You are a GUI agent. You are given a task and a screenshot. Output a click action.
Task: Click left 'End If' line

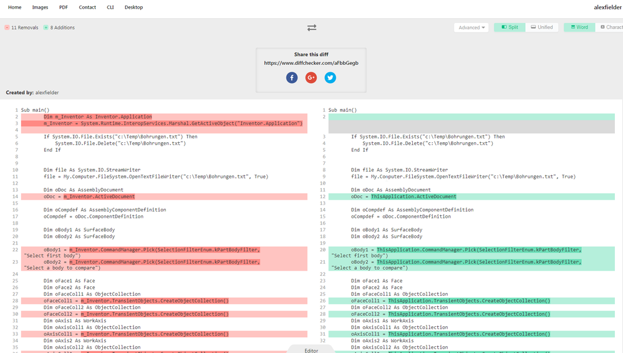coord(52,150)
